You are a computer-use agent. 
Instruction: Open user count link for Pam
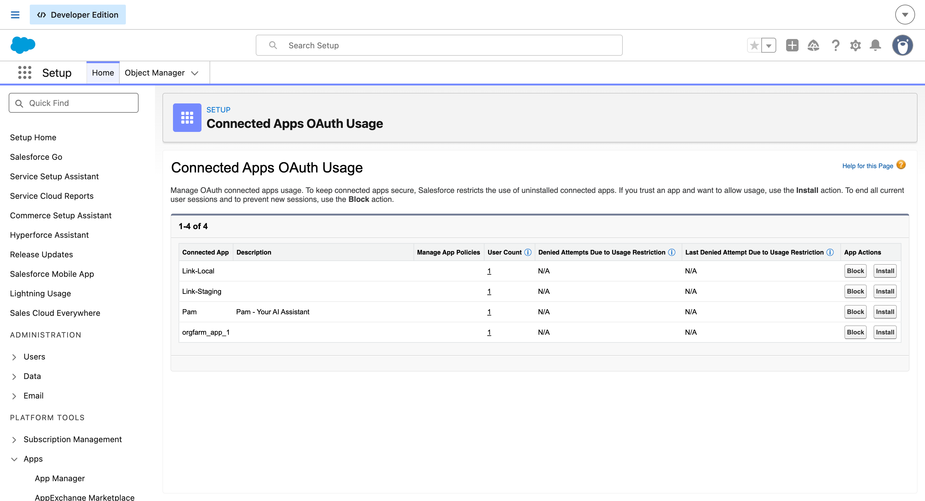pos(489,312)
